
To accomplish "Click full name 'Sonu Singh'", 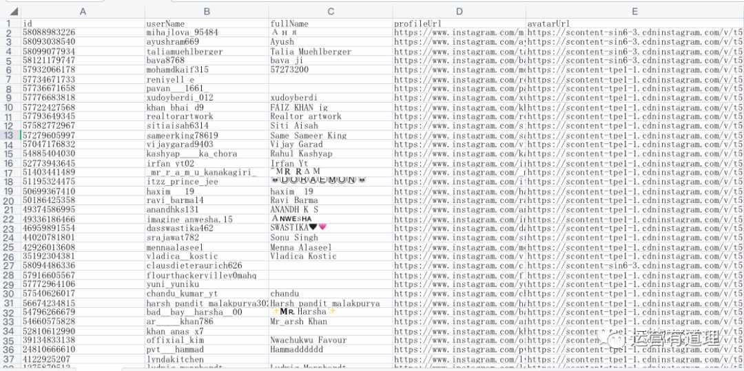I will point(294,237).
